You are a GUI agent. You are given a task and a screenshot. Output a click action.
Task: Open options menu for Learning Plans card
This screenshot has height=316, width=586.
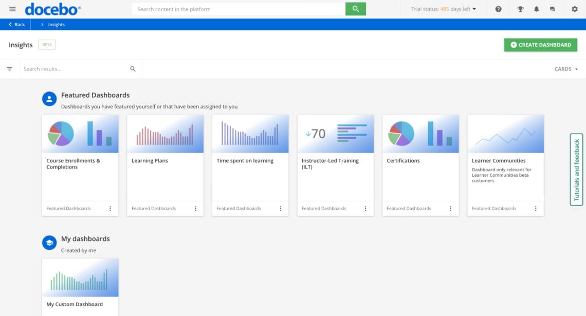[195, 209]
